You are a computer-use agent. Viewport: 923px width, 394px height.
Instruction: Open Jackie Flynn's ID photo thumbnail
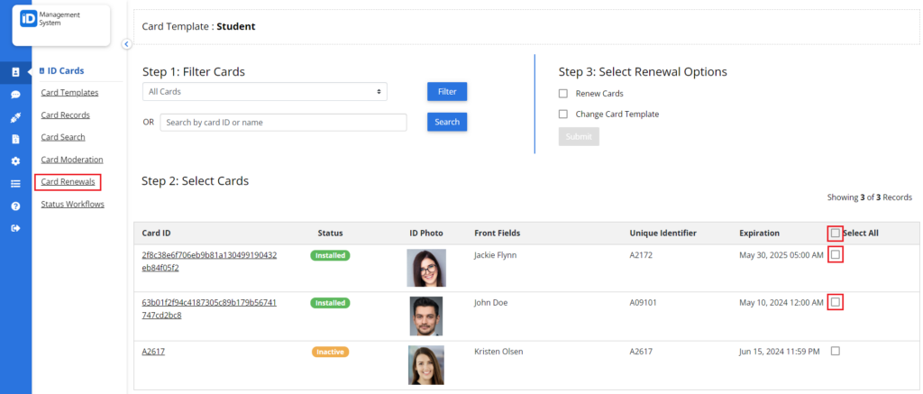point(426,268)
